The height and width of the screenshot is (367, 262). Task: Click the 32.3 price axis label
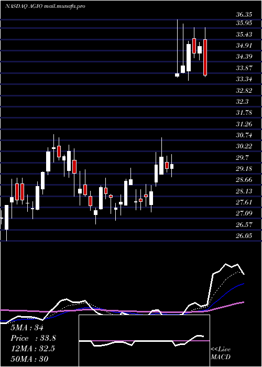click(x=242, y=102)
